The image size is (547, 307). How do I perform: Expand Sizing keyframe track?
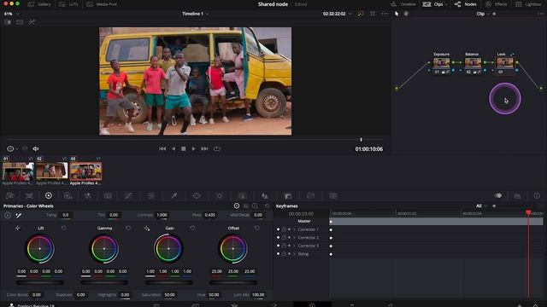click(294, 254)
